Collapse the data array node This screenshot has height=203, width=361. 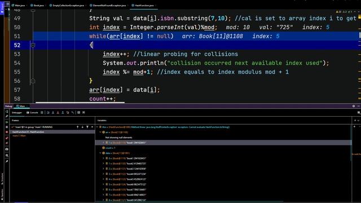point(100,153)
